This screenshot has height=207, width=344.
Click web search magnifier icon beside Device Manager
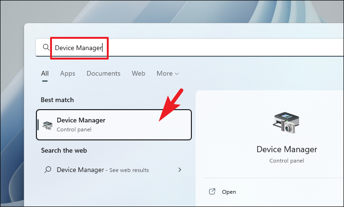click(48, 170)
